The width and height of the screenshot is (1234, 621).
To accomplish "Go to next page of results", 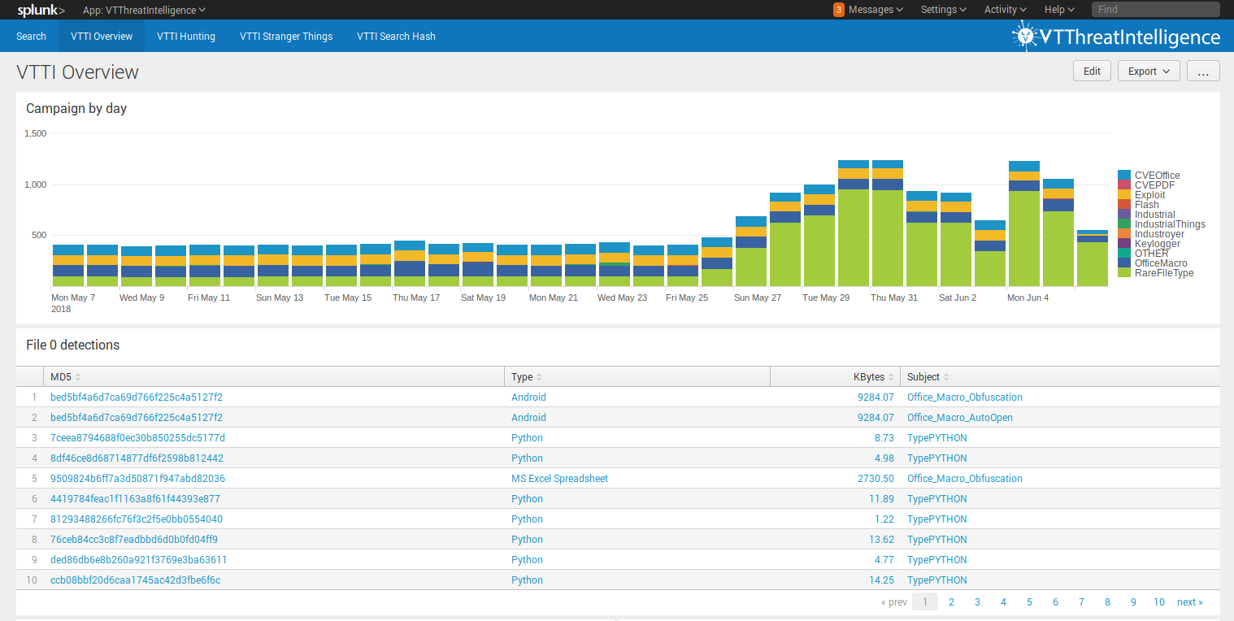I will 1189,602.
